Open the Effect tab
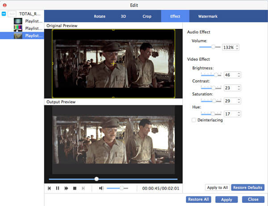The image size is (268, 206). coord(175,16)
